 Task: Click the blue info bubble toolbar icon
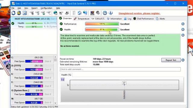tap(111, 13)
